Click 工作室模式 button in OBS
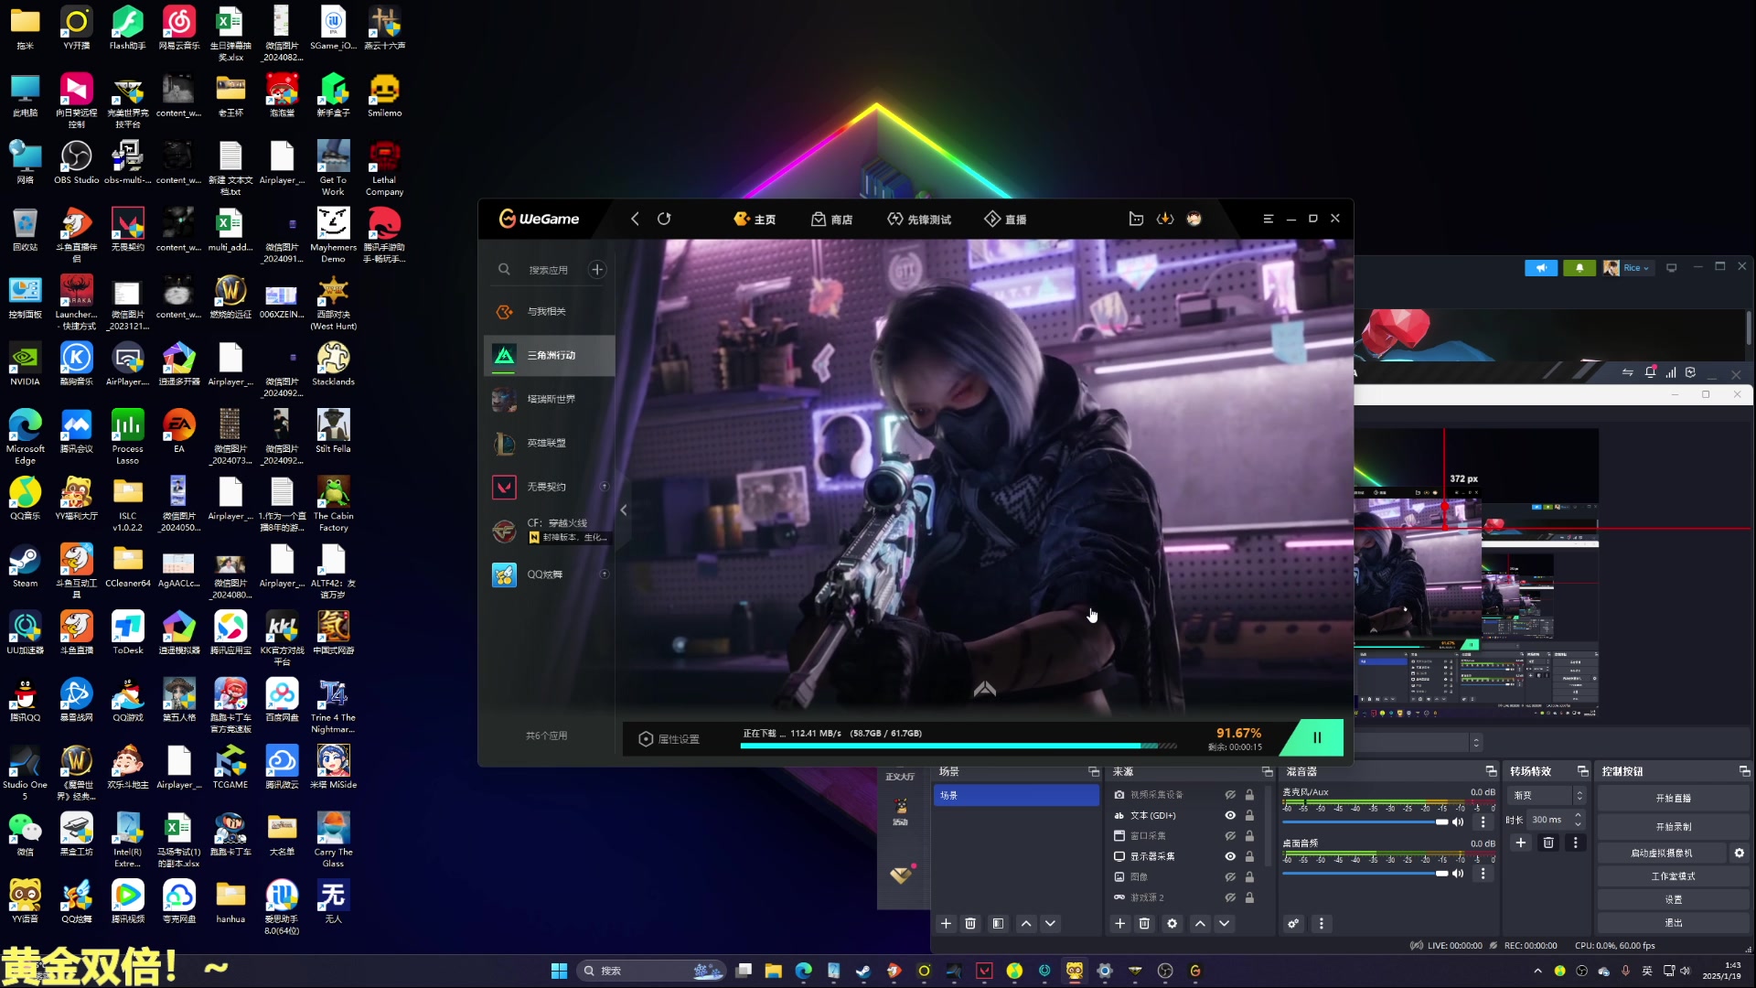 point(1674,876)
